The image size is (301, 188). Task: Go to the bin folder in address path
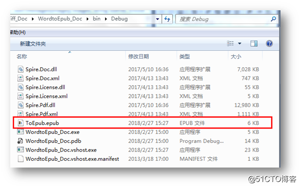[x=97, y=19]
